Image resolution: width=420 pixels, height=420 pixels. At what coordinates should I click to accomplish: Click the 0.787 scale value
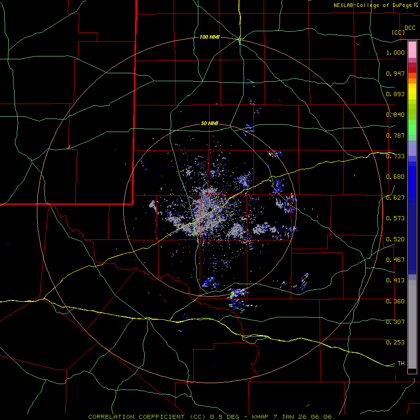(395, 135)
